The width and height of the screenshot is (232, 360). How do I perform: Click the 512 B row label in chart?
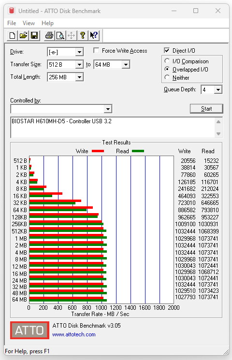click(20, 161)
